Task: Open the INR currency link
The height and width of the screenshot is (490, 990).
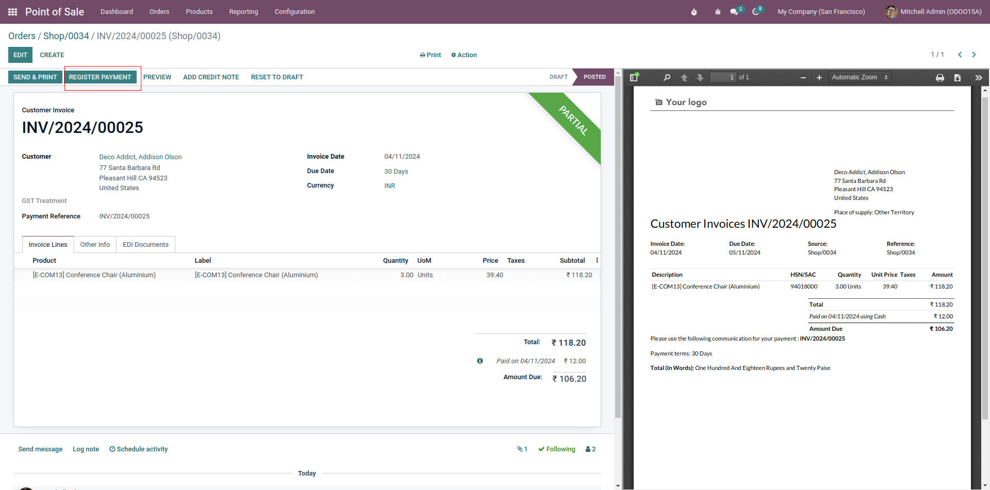Action: pyautogui.click(x=390, y=186)
